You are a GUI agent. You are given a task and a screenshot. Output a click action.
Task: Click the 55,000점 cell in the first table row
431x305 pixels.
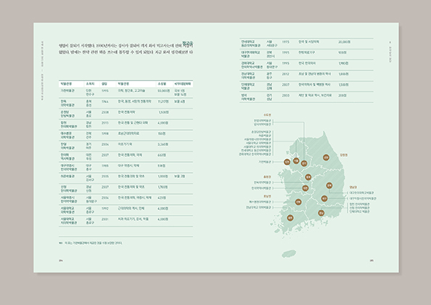point(164,91)
